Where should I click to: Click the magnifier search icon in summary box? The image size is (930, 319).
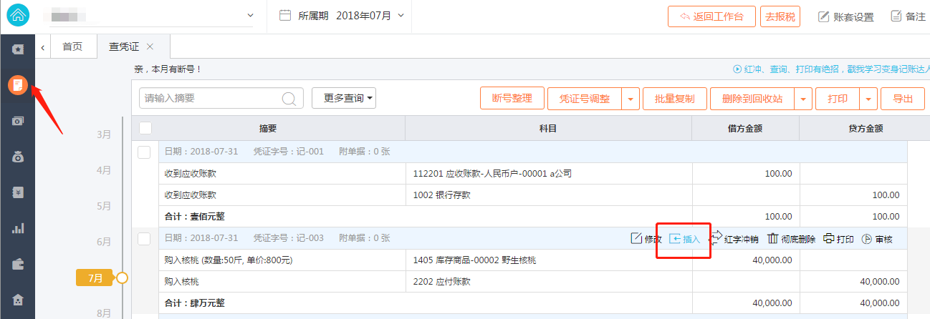[289, 99]
